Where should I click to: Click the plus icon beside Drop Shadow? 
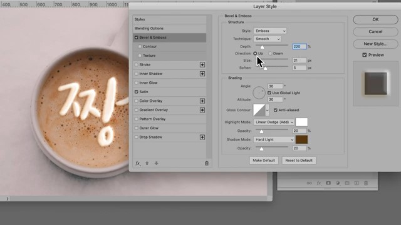202,137
